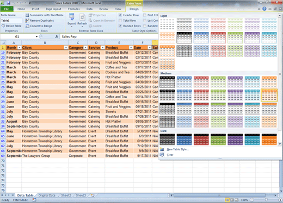Toggle the Banded Columns checkbox
This screenshot has width=283, height=203.
tap(145, 26)
